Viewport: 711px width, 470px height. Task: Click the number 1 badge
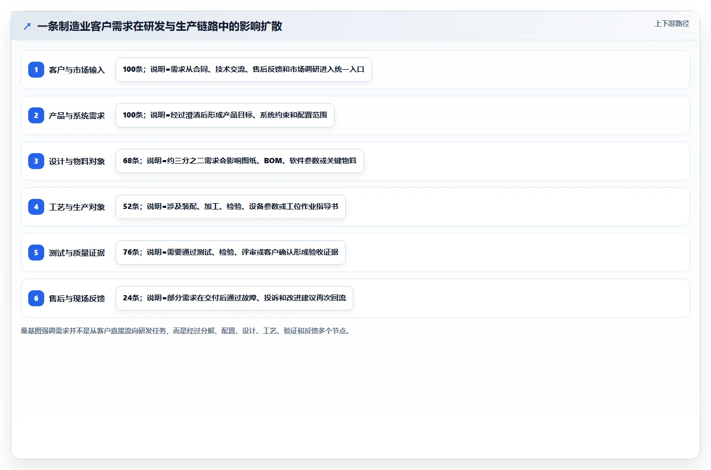[x=36, y=70]
